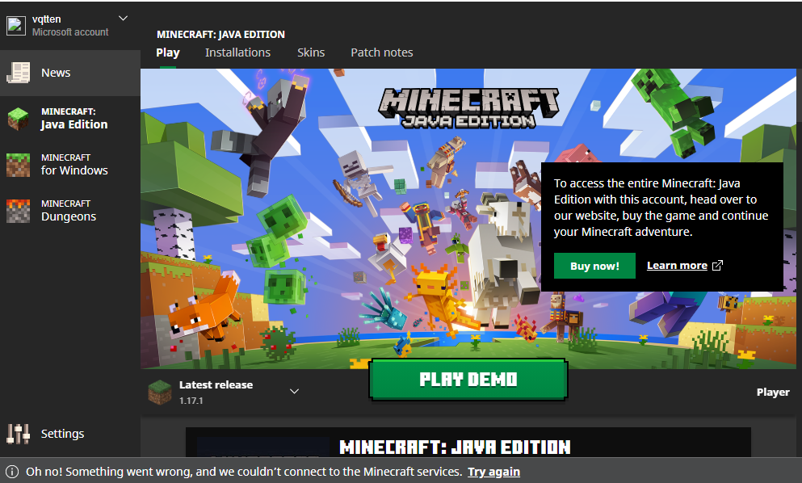Click Try again in the error bar
Viewport: 802px width, 483px height.
coord(493,472)
